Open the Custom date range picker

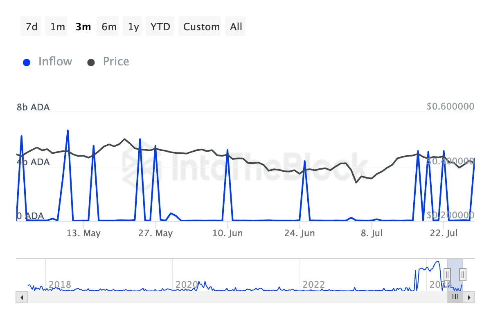point(201,27)
